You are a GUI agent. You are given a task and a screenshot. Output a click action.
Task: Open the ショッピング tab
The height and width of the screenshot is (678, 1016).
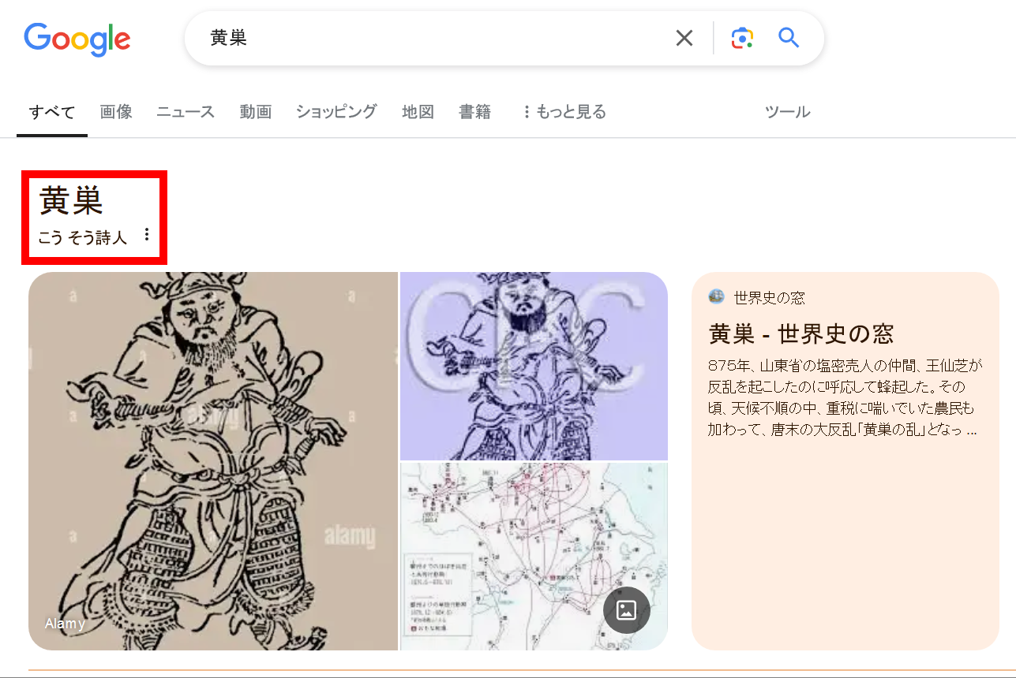(x=336, y=112)
